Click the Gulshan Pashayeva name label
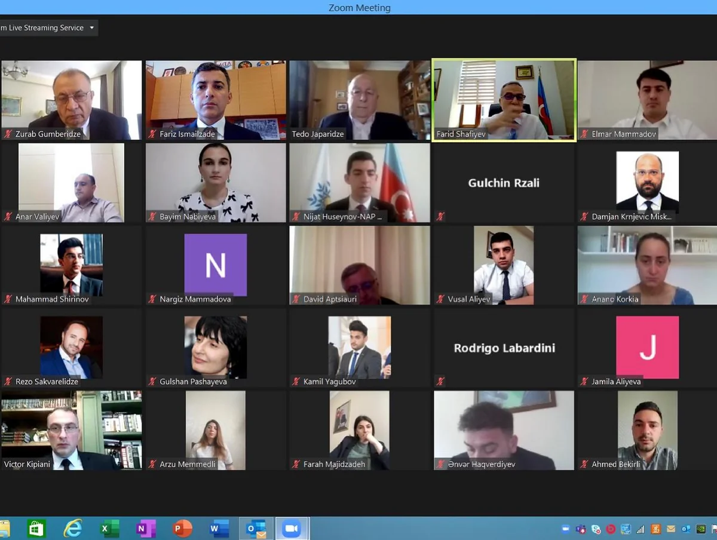717x540 pixels. pyautogui.click(x=194, y=382)
